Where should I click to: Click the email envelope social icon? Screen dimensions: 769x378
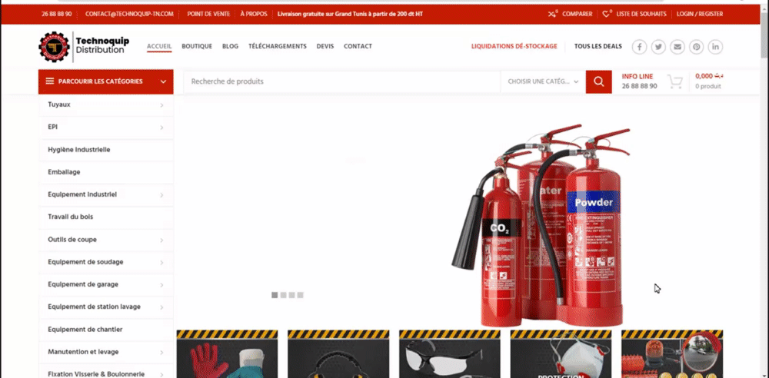tap(677, 47)
